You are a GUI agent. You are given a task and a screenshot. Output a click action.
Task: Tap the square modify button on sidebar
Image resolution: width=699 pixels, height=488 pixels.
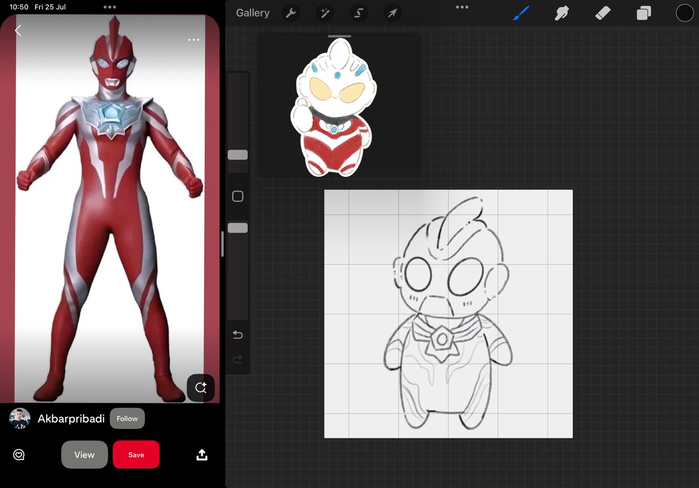click(238, 196)
